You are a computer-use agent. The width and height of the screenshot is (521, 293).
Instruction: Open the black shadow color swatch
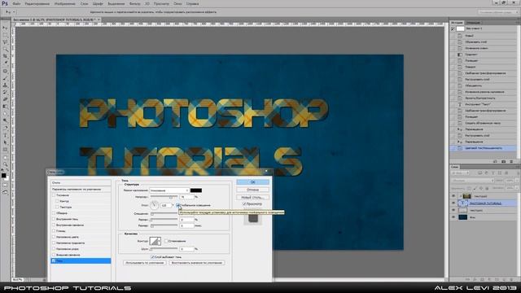(196, 190)
